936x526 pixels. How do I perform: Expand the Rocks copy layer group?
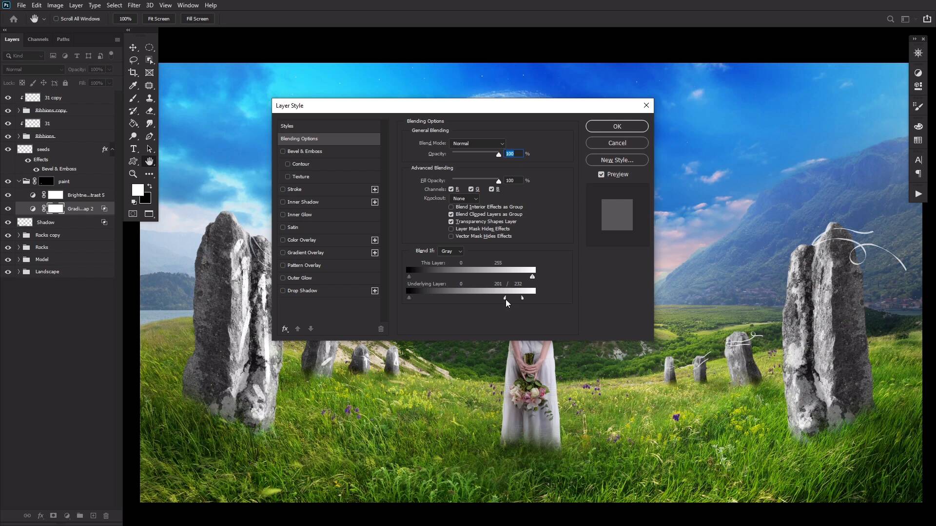[19, 235]
